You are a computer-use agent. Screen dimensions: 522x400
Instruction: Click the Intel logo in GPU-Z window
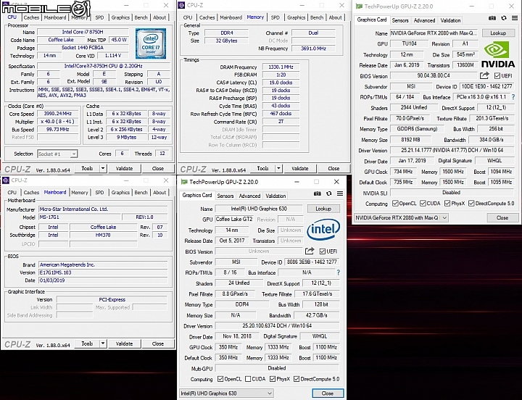pyautogui.click(x=323, y=229)
